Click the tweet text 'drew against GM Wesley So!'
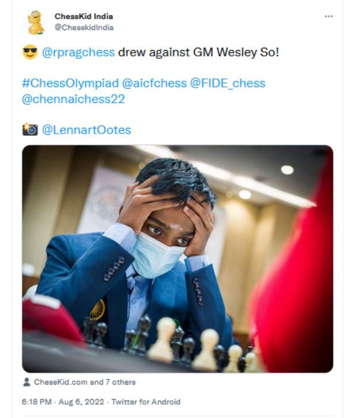Screen dimensions: 345x418 pos(198,52)
